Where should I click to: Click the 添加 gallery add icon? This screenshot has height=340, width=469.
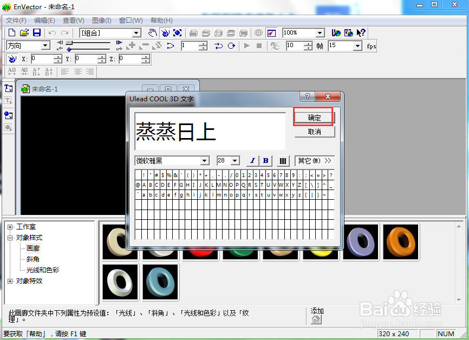316,319
